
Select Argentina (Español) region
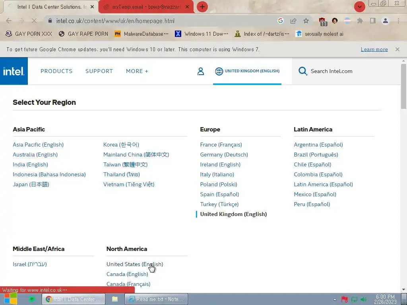click(318, 145)
